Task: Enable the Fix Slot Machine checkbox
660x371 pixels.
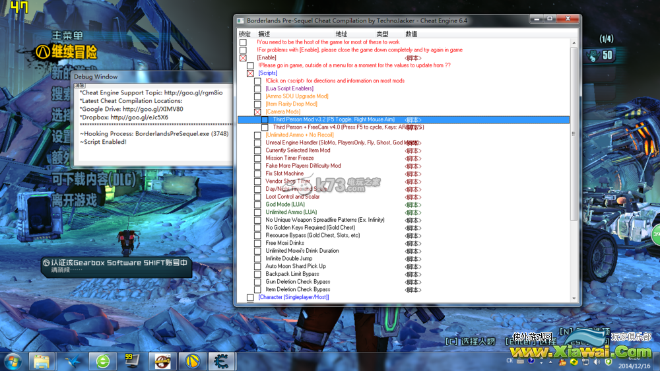Action: click(257, 174)
